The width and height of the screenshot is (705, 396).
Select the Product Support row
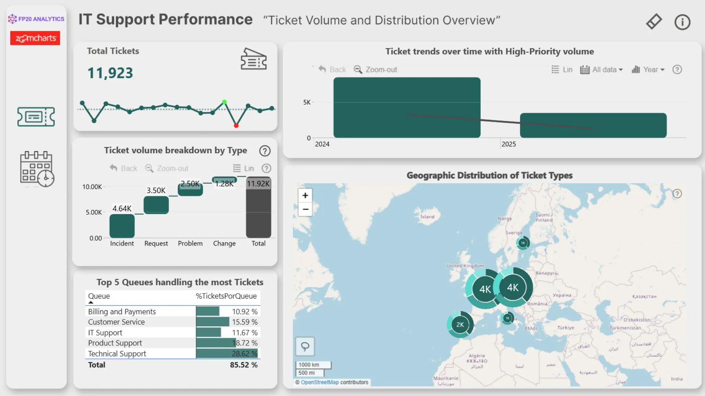pyautogui.click(x=173, y=343)
